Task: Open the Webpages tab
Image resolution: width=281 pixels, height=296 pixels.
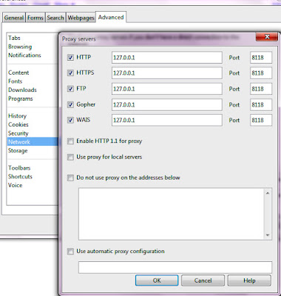Action: [81, 18]
